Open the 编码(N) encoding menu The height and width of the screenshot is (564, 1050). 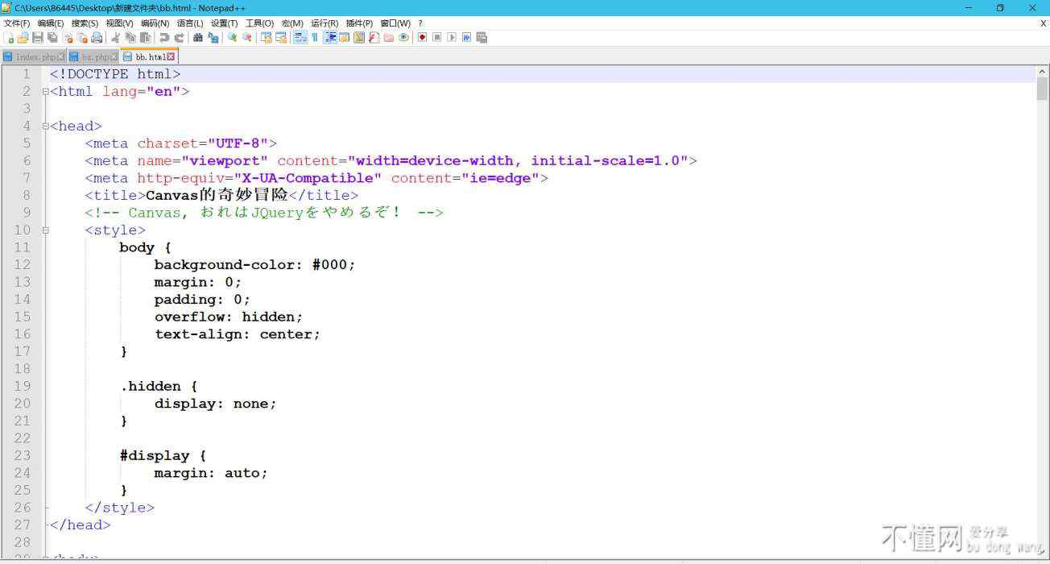tap(155, 23)
